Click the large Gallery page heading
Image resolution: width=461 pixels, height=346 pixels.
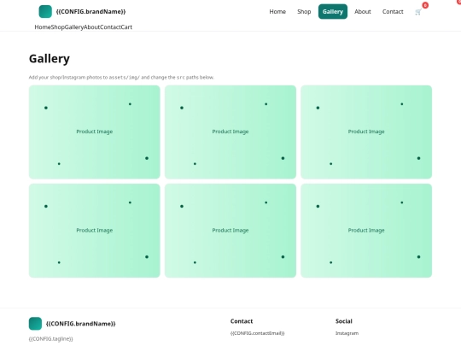(50, 59)
